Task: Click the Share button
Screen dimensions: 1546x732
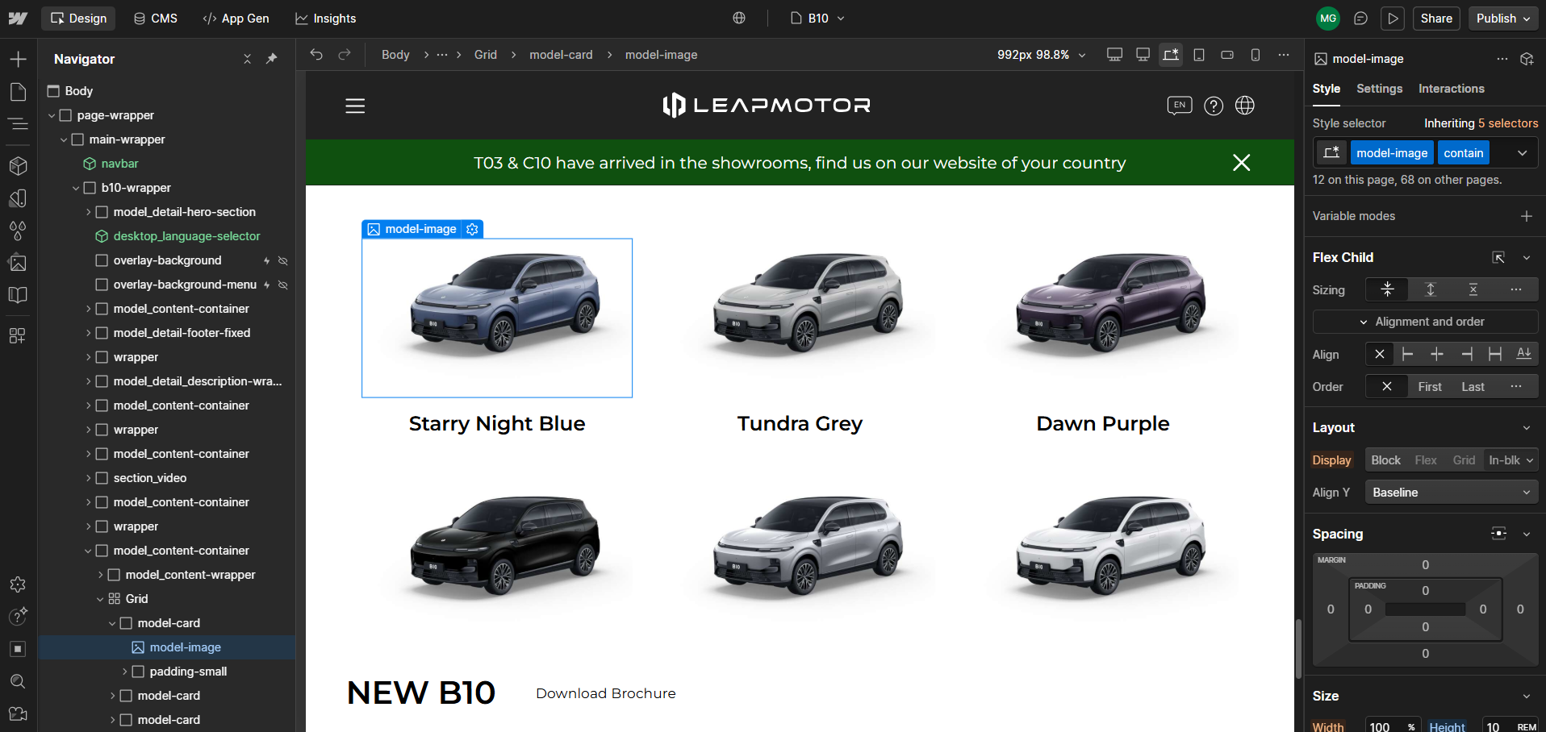Action: (1436, 18)
